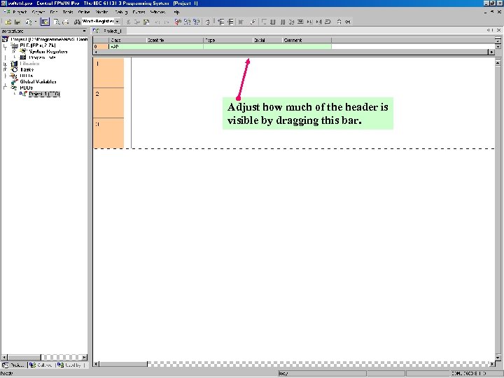Click the Save disk toolbar icon

click(x=17, y=22)
